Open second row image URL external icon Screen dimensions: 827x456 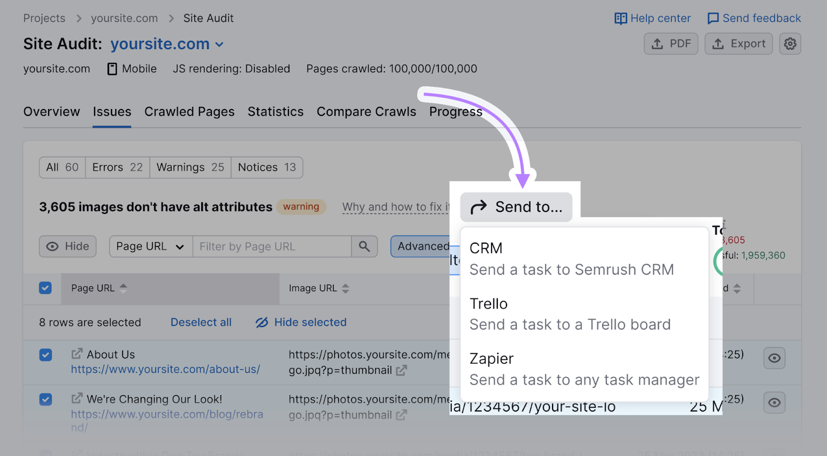pyautogui.click(x=402, y=415)
